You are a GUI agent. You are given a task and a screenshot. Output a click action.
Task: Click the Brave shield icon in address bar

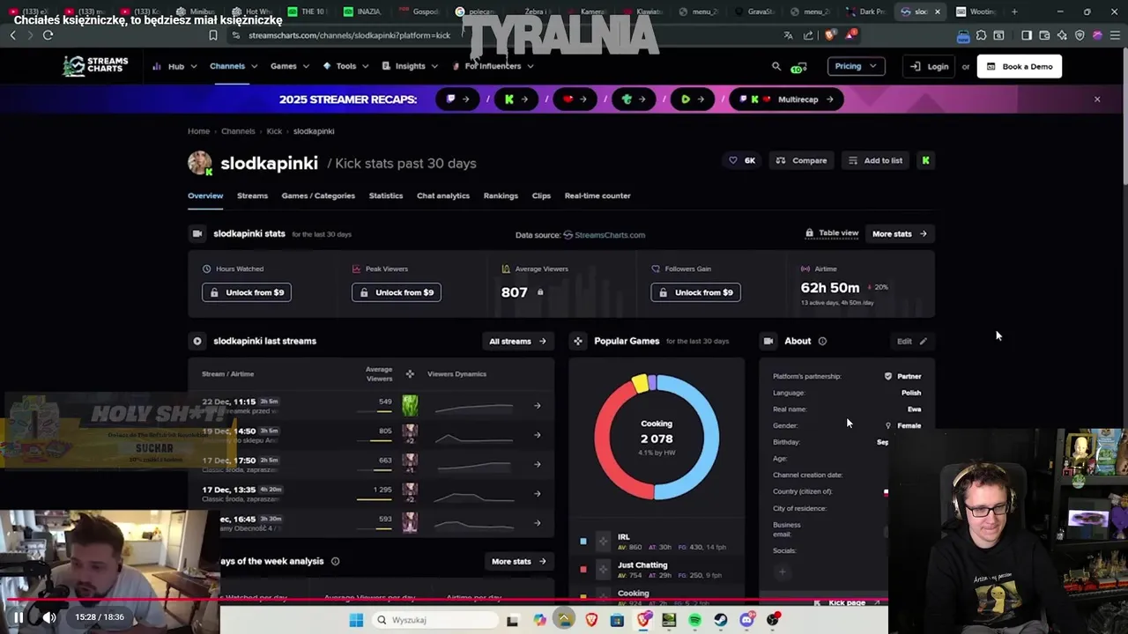(x=830, y=35)
